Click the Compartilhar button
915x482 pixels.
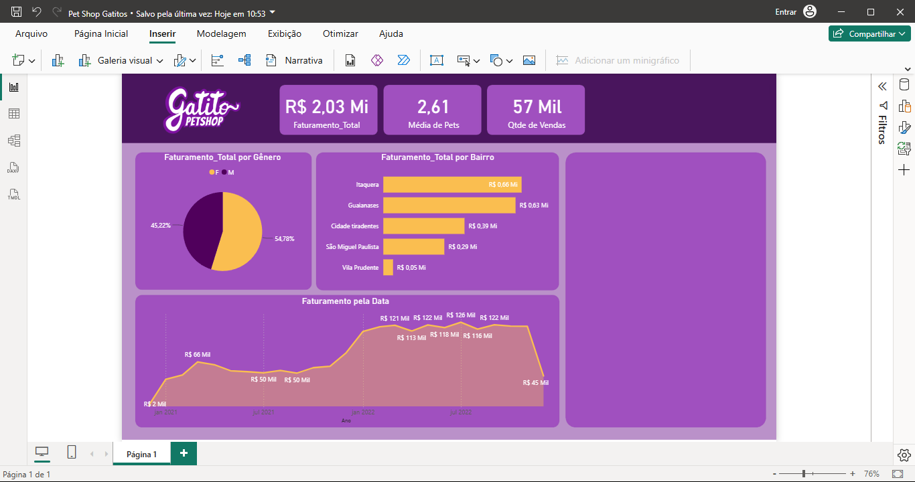869,33
